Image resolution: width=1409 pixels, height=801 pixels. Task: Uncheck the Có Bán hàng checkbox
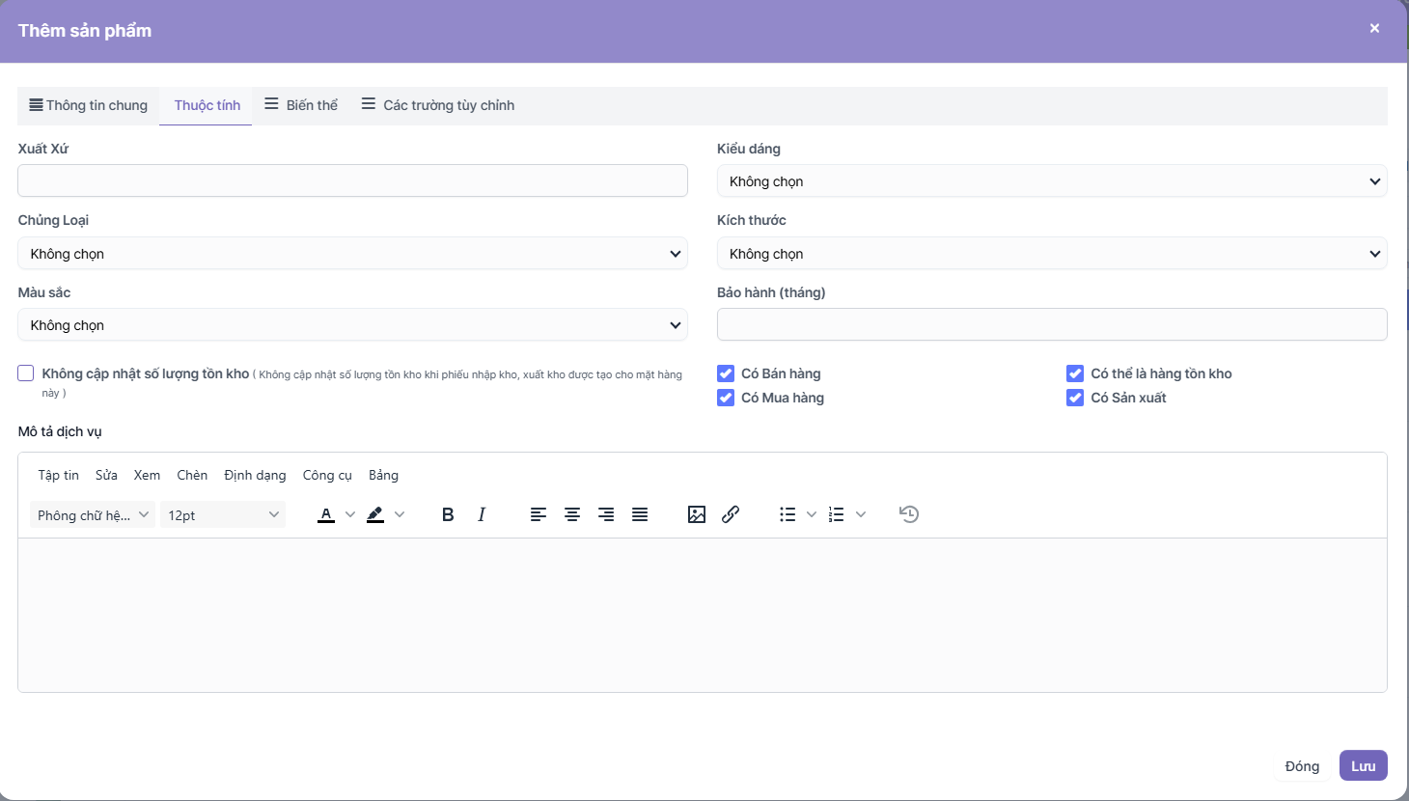click(x=726, y=373)
